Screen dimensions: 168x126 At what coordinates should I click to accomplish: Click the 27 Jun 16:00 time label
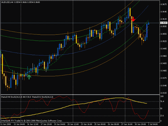(x=127, y=124)
